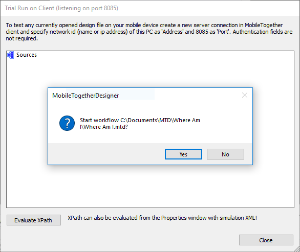Dismiss MobileTogetherDesigner dialog with X icon
The width and height of the screenshot is (300, 252).
(245, 95)
